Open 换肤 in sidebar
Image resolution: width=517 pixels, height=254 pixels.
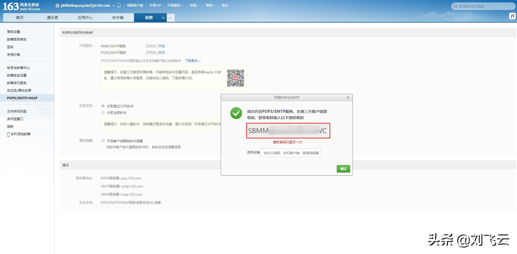coord(10,127)
